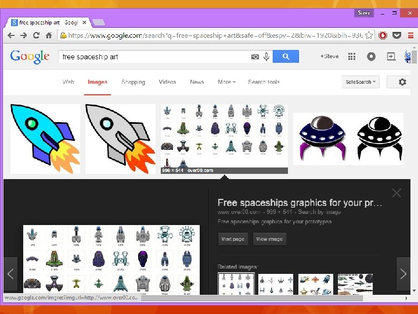Click the large preview spaceship sprite image
Viewport: 418px width, 314px height.
(111, 260)
